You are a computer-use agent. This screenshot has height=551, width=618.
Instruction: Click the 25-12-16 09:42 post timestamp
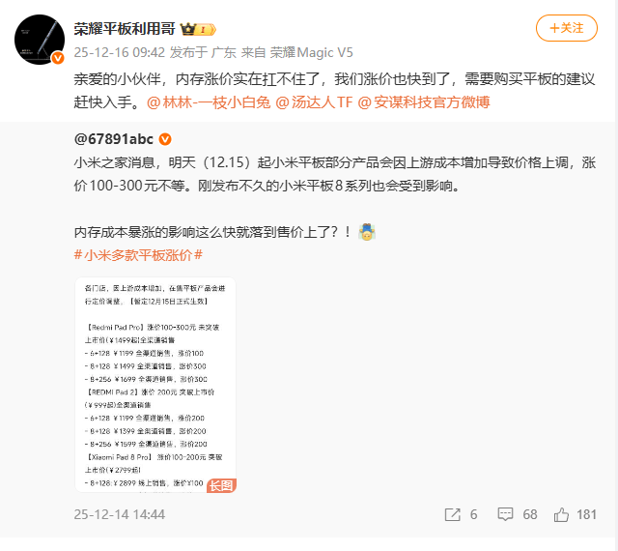(x=120, y=52)
